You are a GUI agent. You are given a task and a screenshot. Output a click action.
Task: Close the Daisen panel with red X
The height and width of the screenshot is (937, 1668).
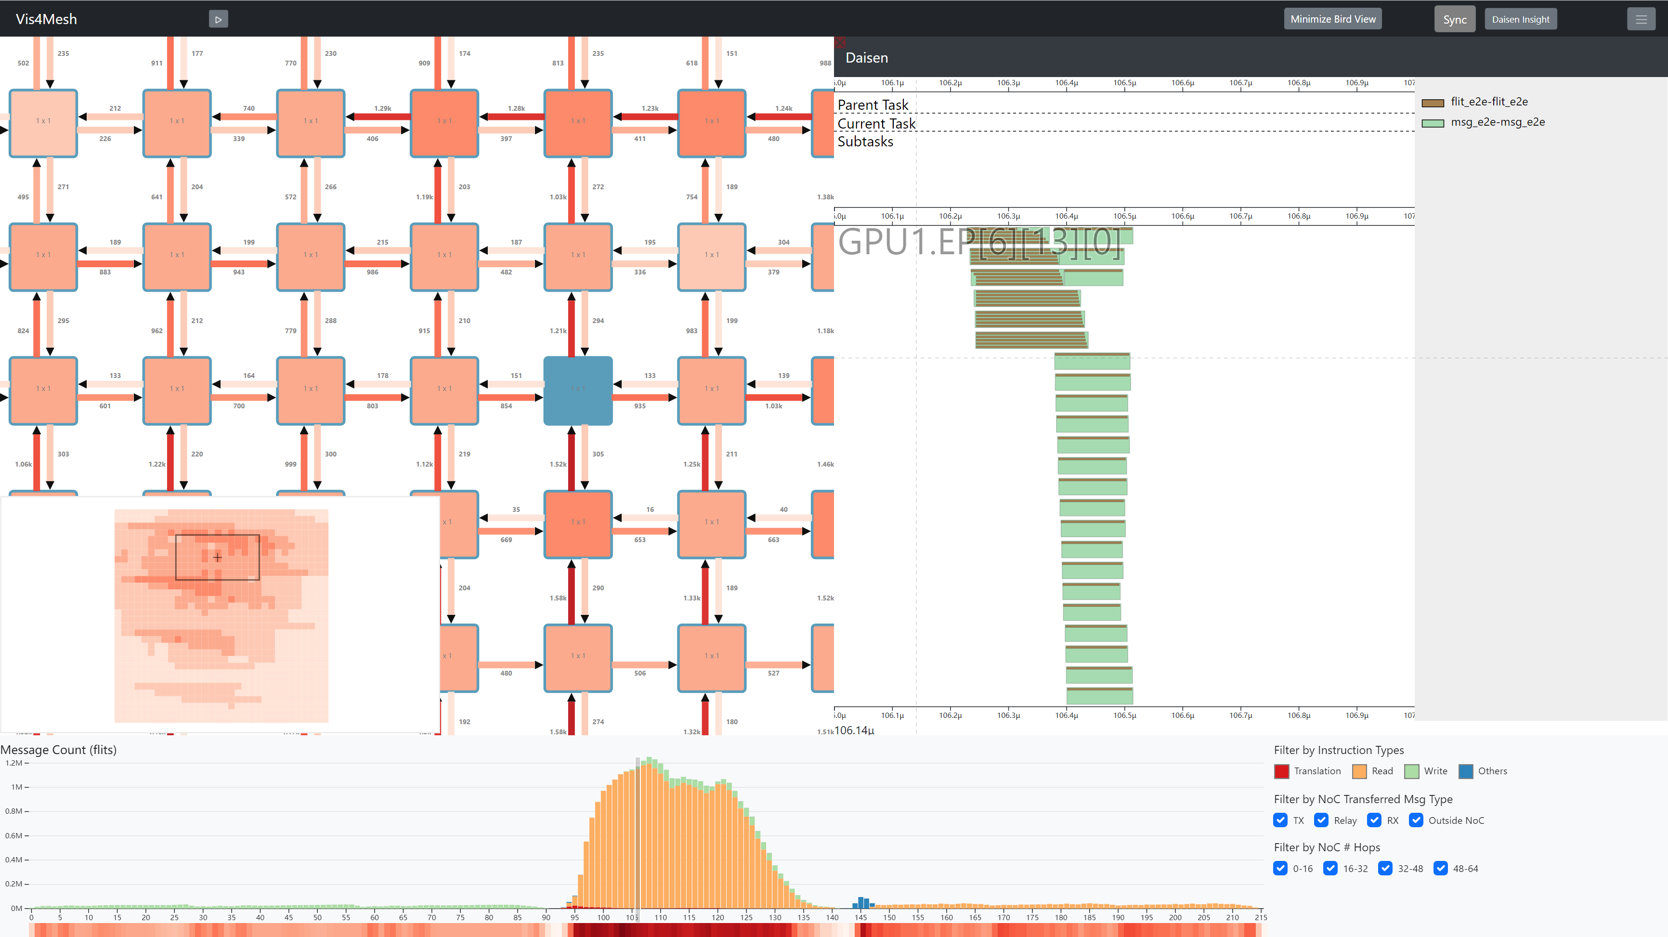pos(840,43)
